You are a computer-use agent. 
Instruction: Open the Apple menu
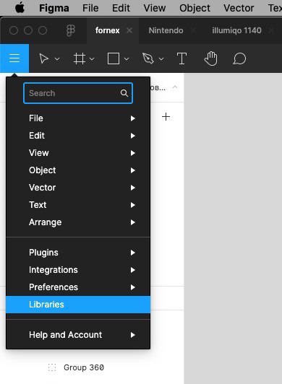click(x=20, y=8)
